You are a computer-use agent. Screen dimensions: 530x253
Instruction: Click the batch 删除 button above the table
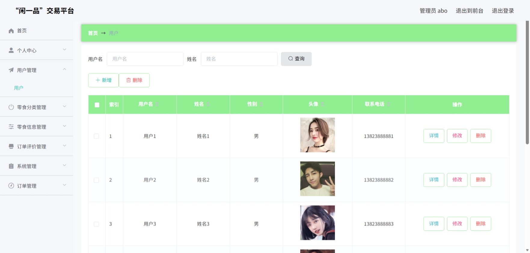(x=134, y=80)
